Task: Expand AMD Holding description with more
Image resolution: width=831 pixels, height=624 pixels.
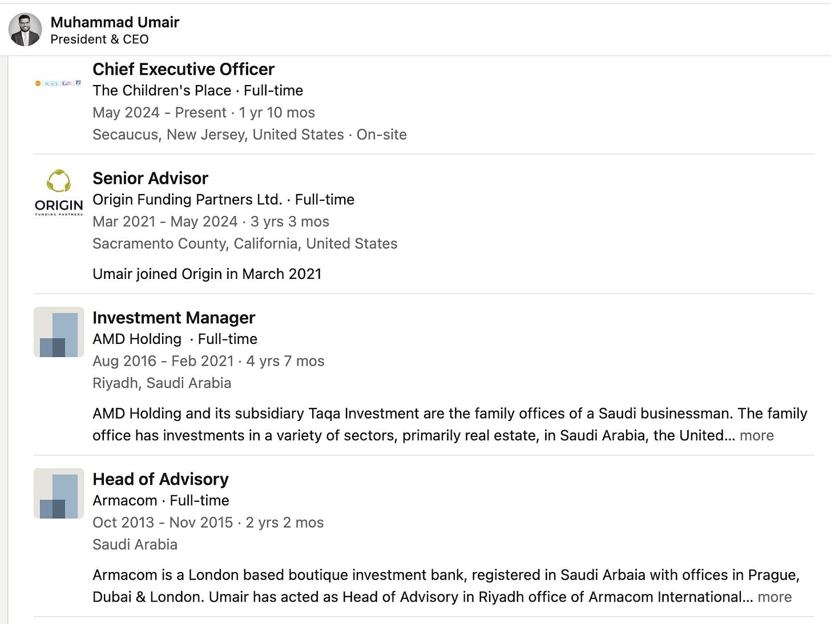Action: [757, 435]
